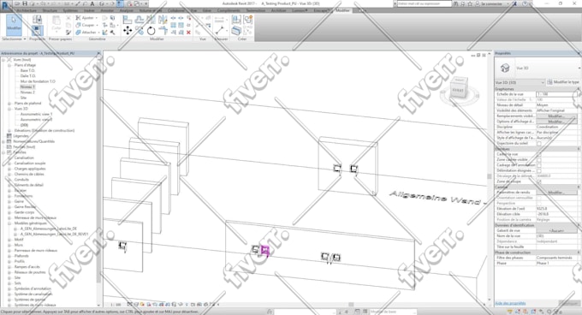Click the thin lines toggle icon in the quick access toolbar
The width and height of the screenshot is (582, 315).
pos(121,3)
